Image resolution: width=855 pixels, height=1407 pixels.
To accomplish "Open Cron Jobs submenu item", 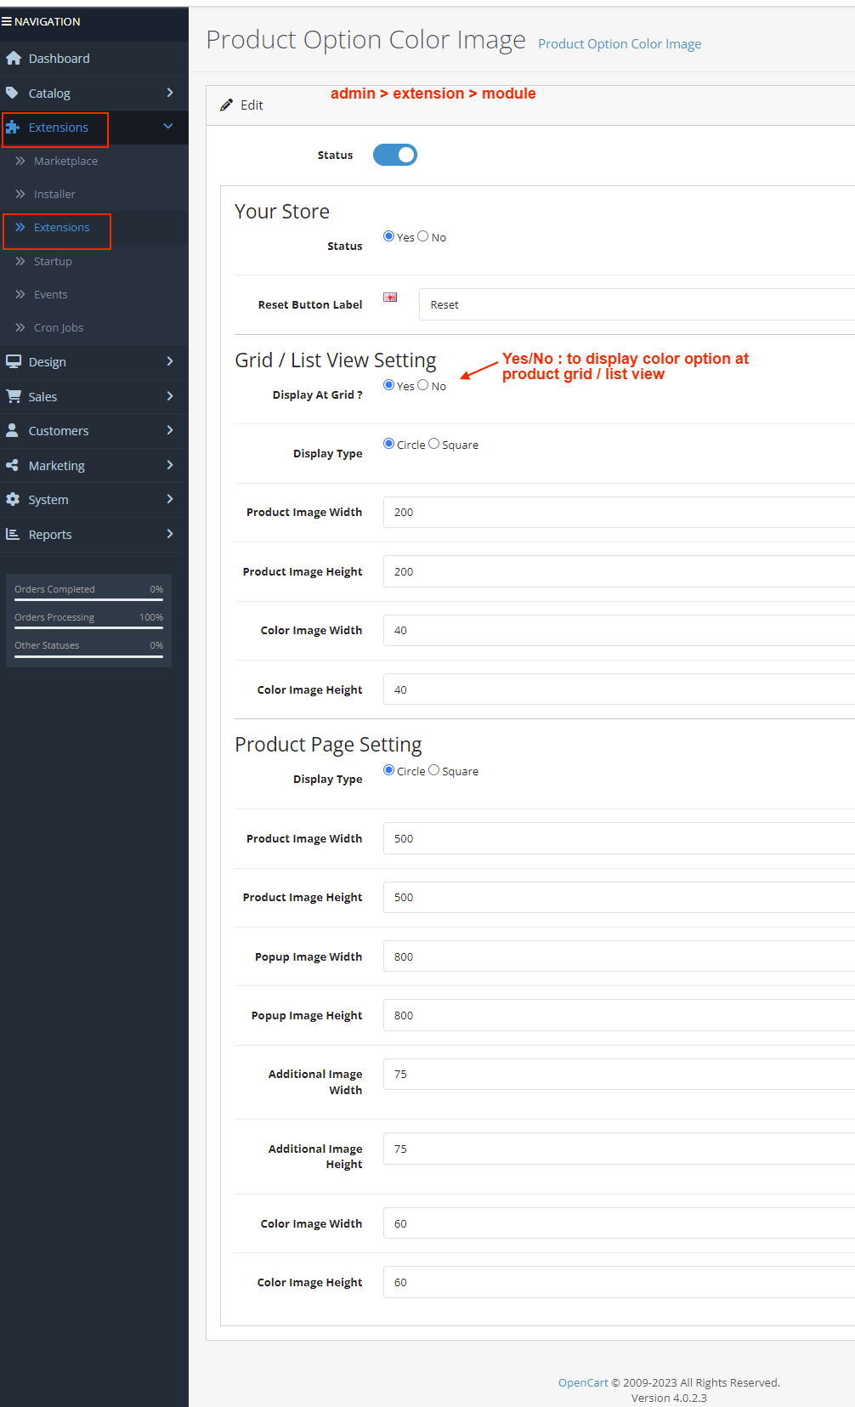I will (59, 327).
